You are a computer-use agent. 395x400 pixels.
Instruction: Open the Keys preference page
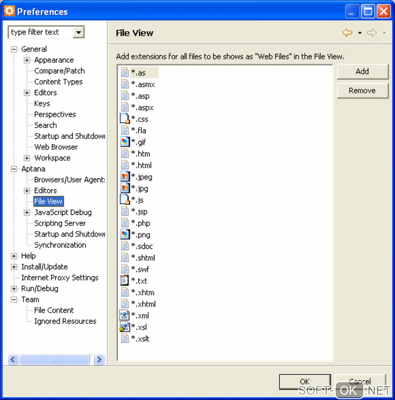(42, 104)
